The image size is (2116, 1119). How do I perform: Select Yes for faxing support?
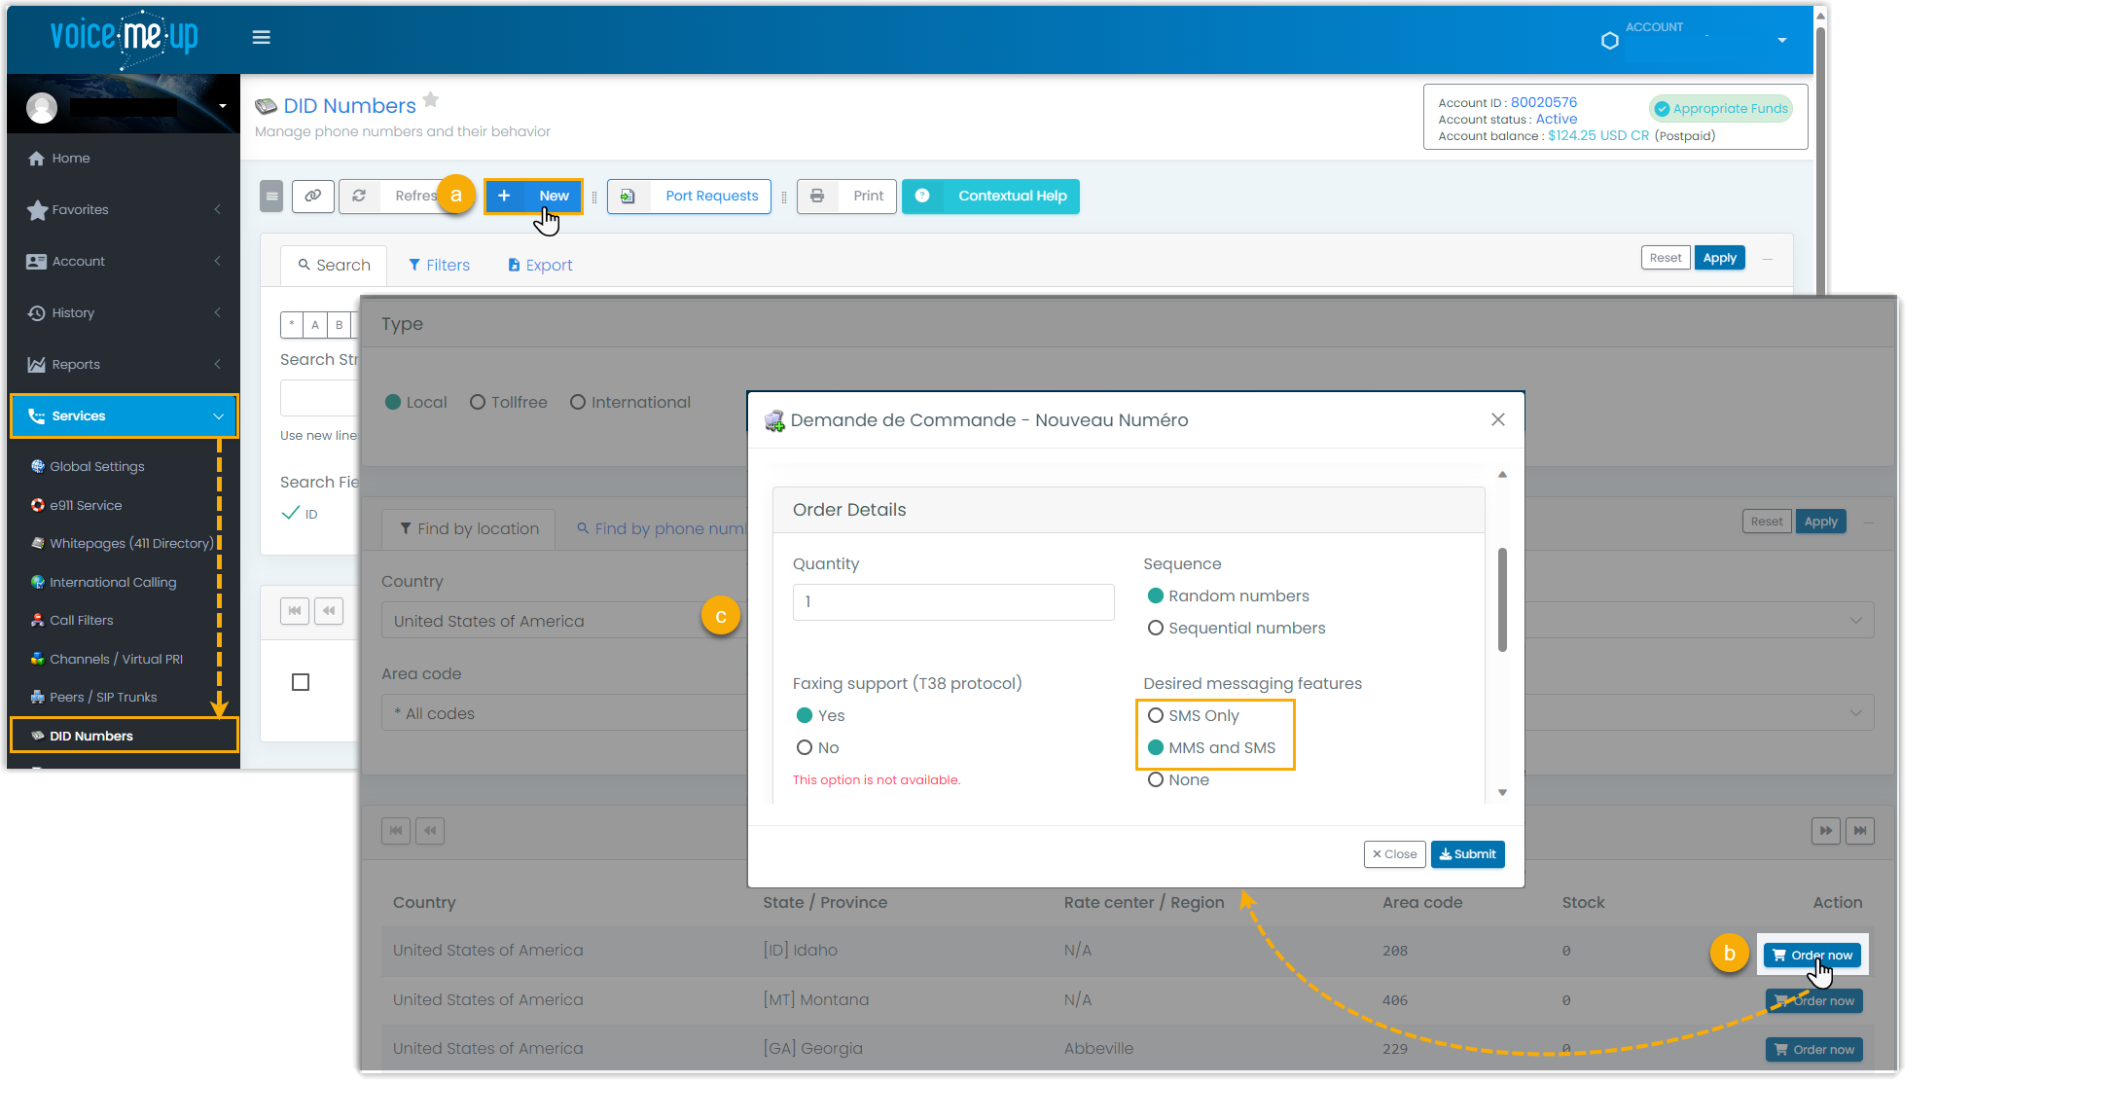[805, 715]
